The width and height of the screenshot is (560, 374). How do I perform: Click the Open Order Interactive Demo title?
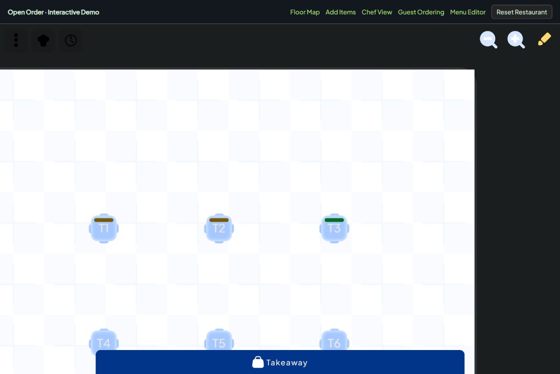point(54,12)
